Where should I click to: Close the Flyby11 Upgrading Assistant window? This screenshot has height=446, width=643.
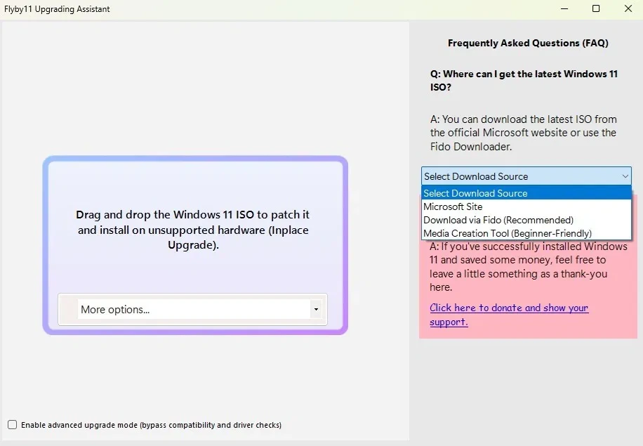click(x=628, y=8)
